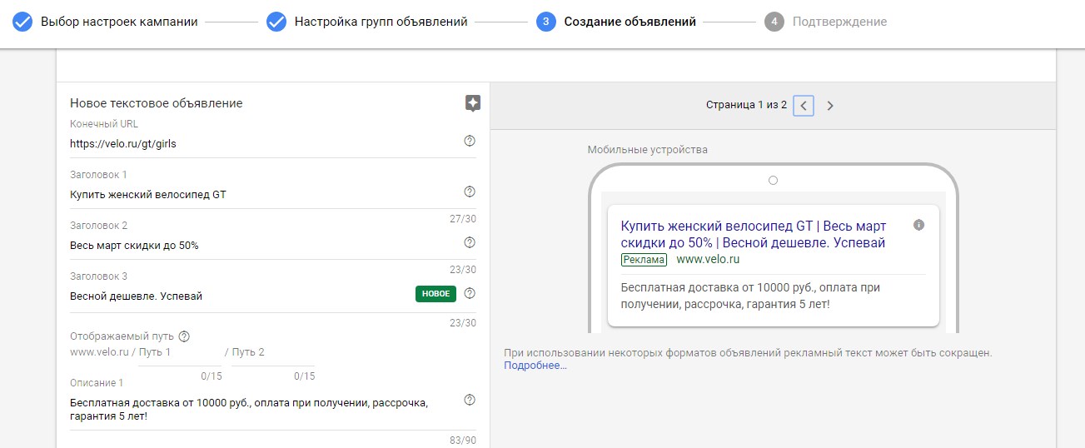Open help icon for Заголовок 2
Viewport: 1085px width, 448px height.
click(x=470, y=242)
